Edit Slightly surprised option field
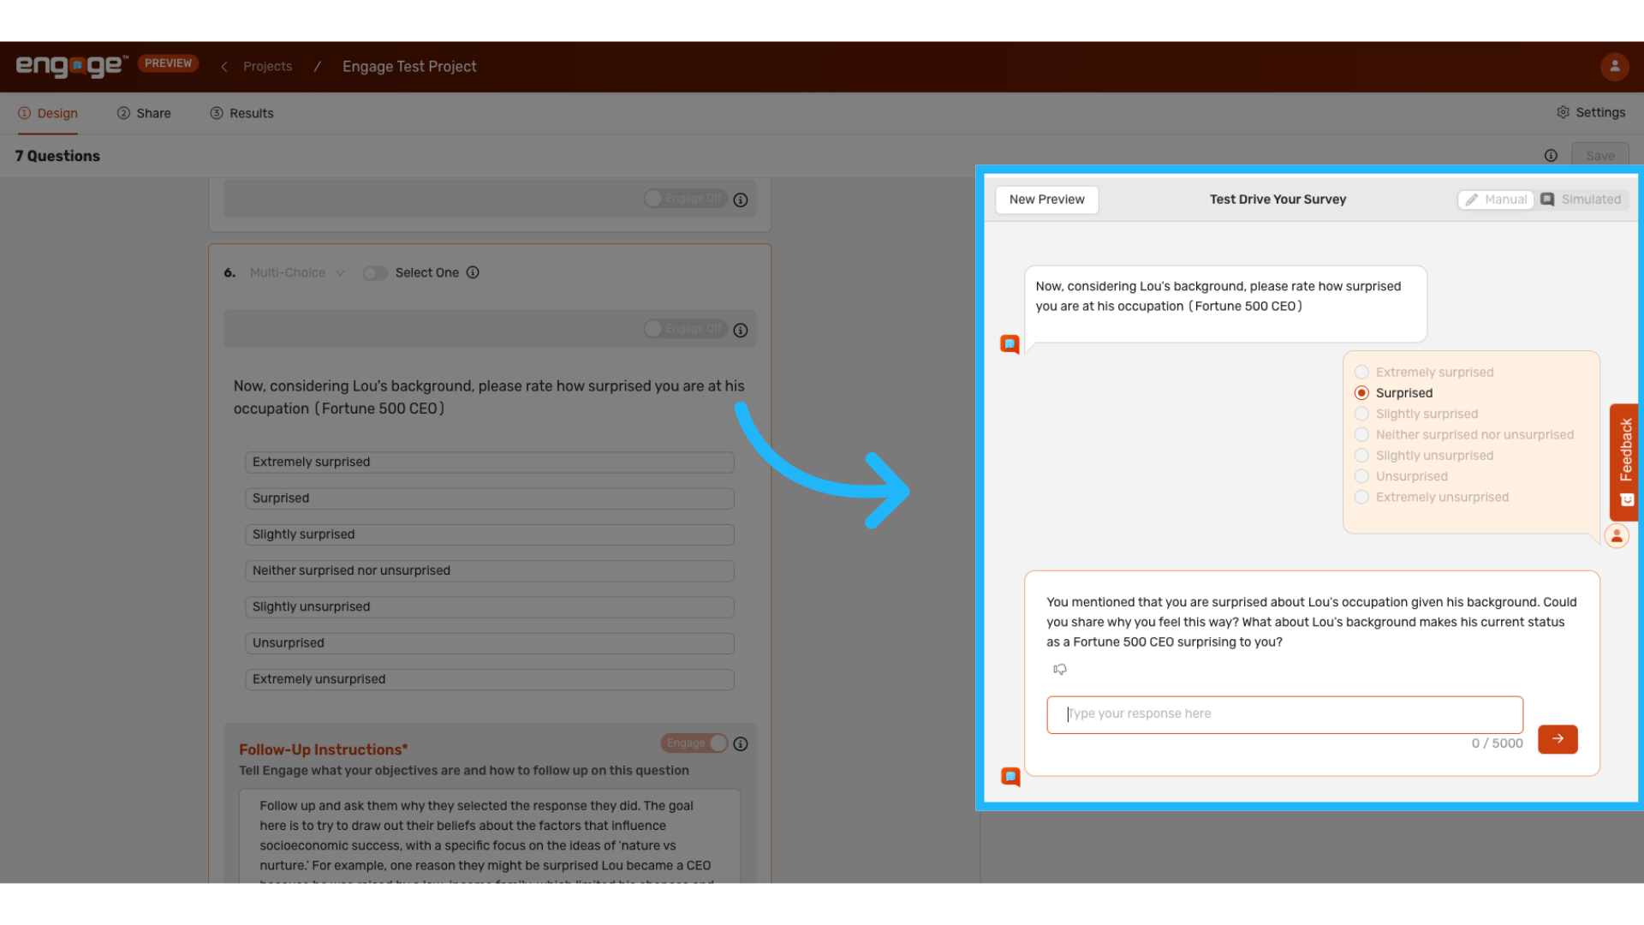Image resolution: width=1644 pixels, height=925 pixels. 490,534
